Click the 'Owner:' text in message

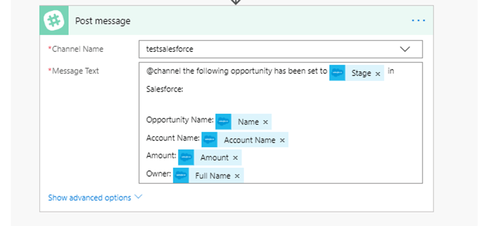point(159,174)
